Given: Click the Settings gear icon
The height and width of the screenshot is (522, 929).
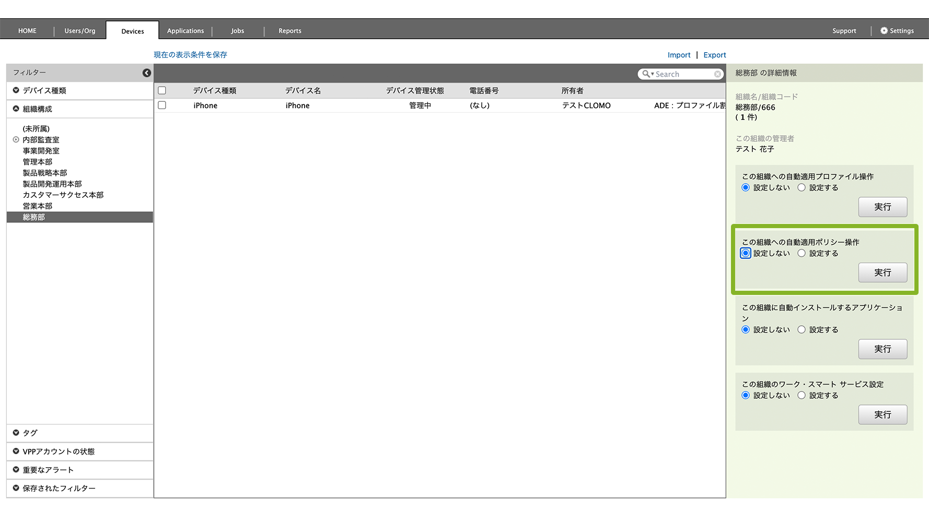Looking at the screenshot, I should (x=884, y=31).
